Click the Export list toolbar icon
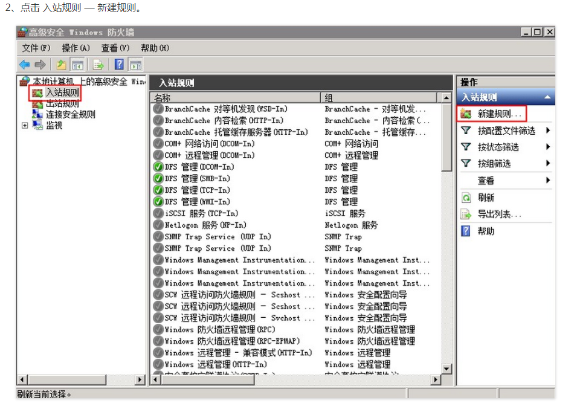 (98, 65)
